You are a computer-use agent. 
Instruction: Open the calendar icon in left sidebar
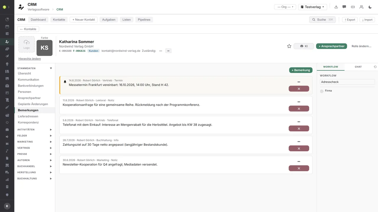tap(7, 26)
